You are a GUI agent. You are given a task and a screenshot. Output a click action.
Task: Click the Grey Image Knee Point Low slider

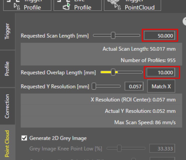tap(119, 149)
